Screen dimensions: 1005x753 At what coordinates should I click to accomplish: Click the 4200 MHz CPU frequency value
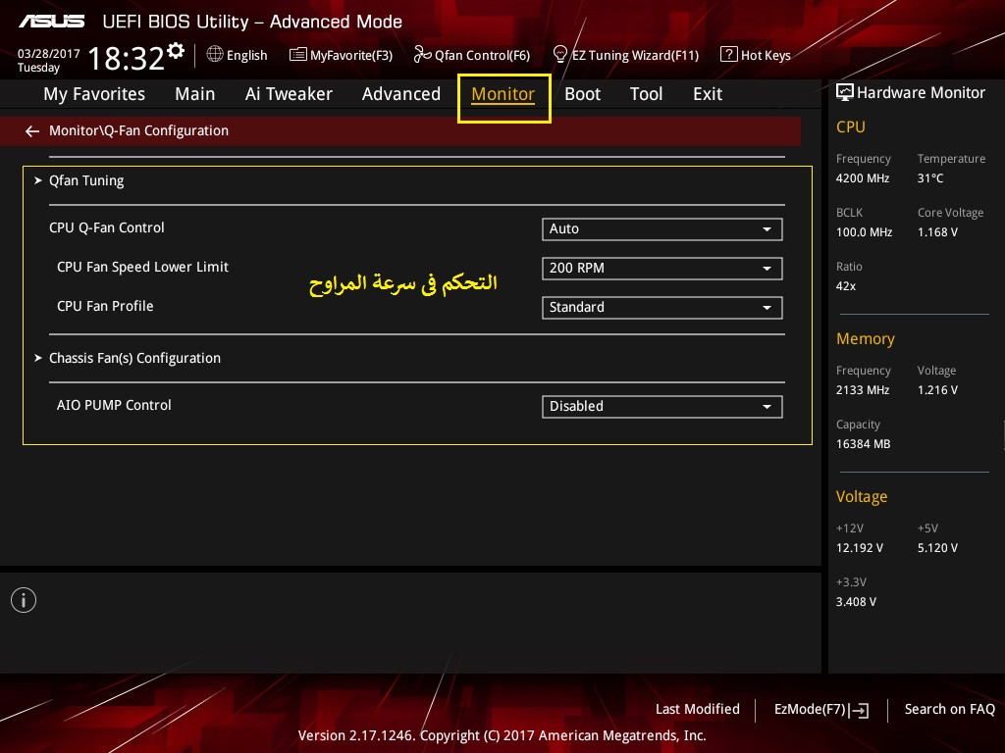863,178
